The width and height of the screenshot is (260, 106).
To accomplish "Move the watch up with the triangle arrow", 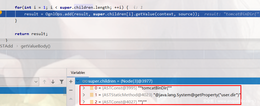I will coord(71,99).
